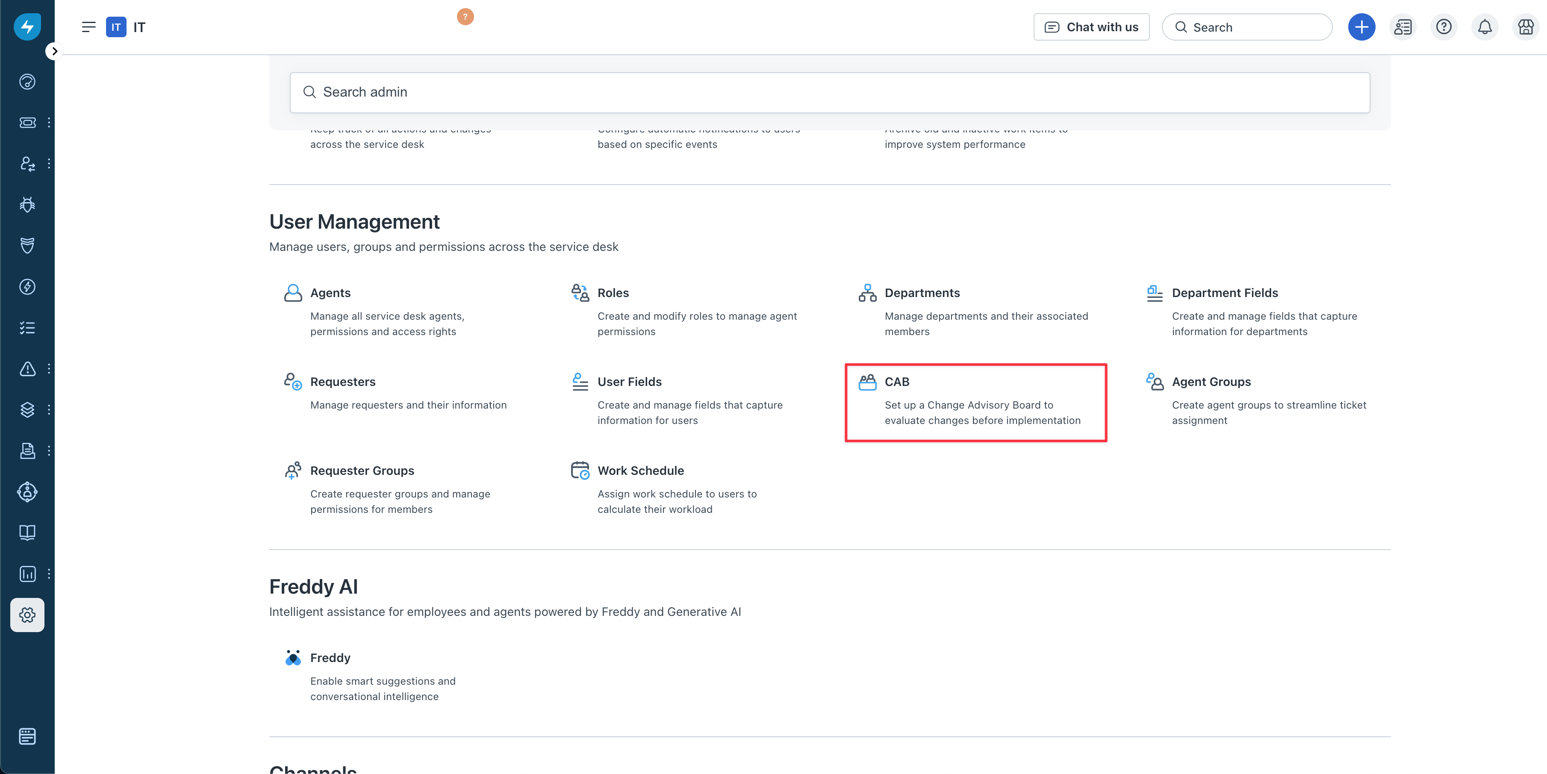Open the CAB settings link
1547x774 pixels.
pos(897,382)
